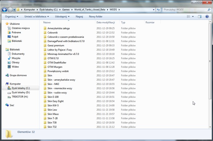Select Sieć network icon
The image size is (213, 141).
coord(7,105)
